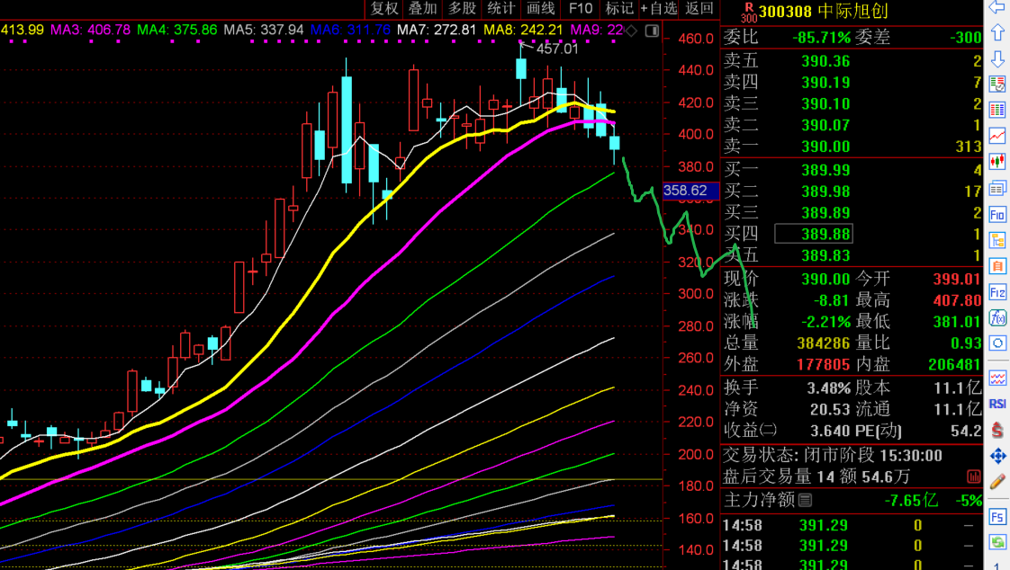Open the 多股 multi-stock menu
The height and width of the screenshot is (570, 1010).
click(463, 8)
